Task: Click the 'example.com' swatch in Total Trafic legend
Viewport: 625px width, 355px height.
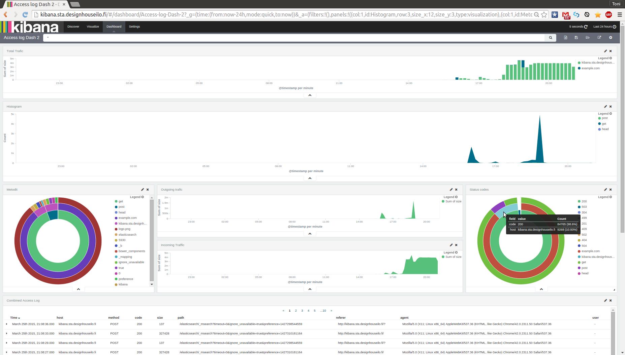Action: (x=579, y=68)
